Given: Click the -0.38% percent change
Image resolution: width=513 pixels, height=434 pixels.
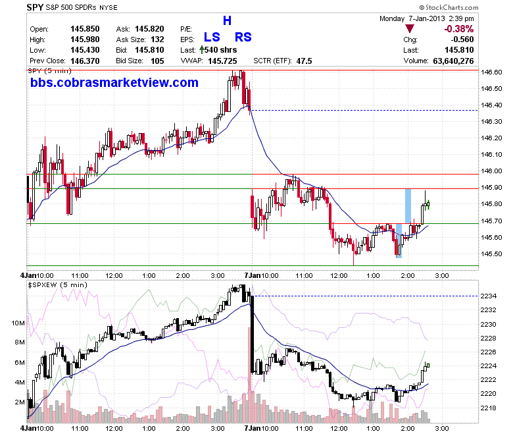Looking at the screenshot, I should tap(458, 29).
